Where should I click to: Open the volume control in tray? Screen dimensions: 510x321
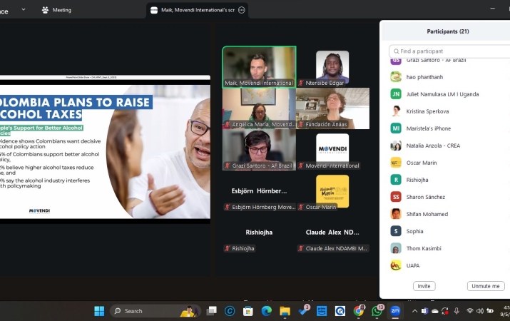(480, 311)
